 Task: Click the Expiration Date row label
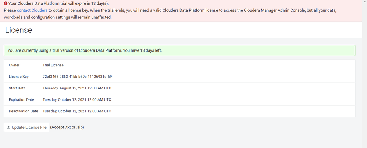tap(21, 99)
